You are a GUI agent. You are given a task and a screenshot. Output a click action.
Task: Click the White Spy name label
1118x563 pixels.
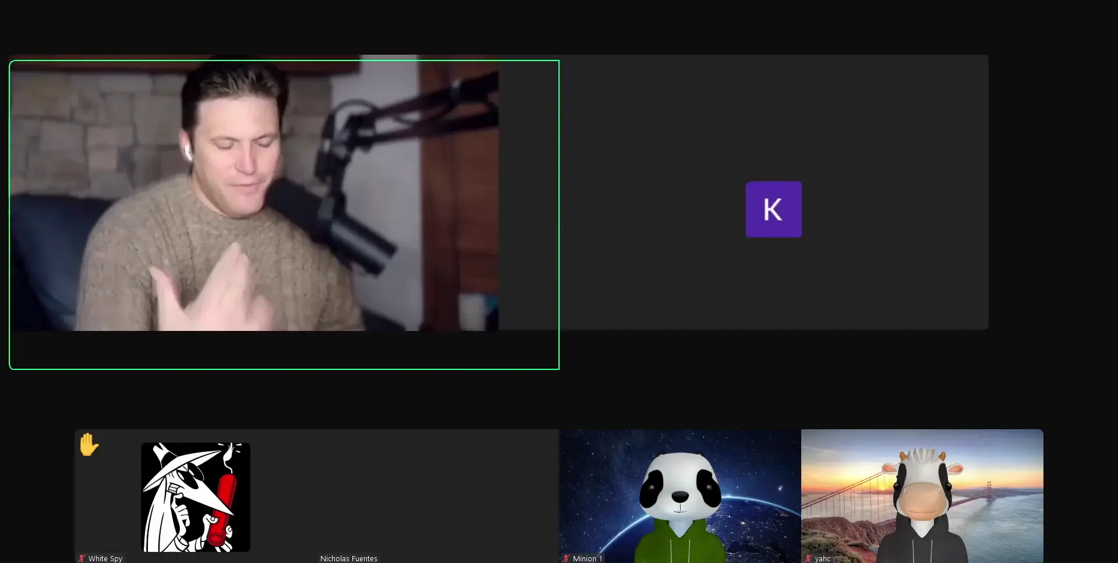pyautogui.click(x=105, y=558)
